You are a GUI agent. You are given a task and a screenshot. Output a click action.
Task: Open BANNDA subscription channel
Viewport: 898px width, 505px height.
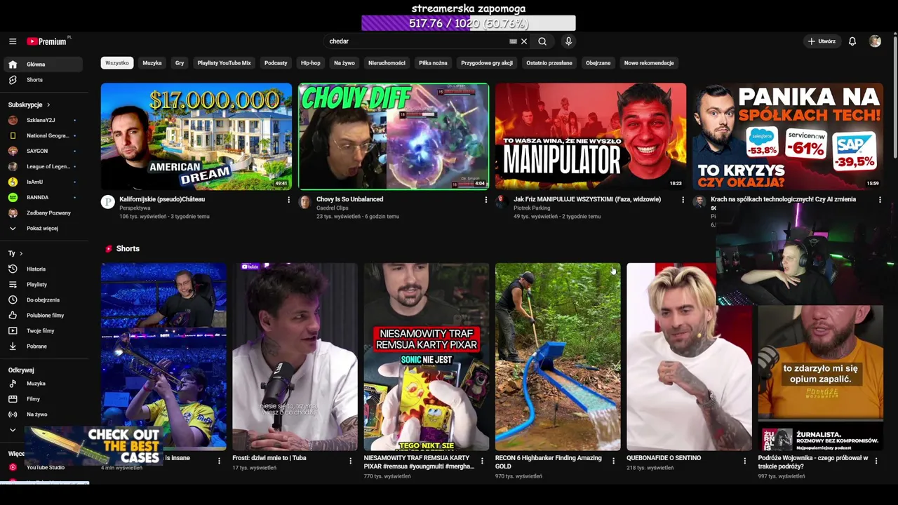(42, 197)
